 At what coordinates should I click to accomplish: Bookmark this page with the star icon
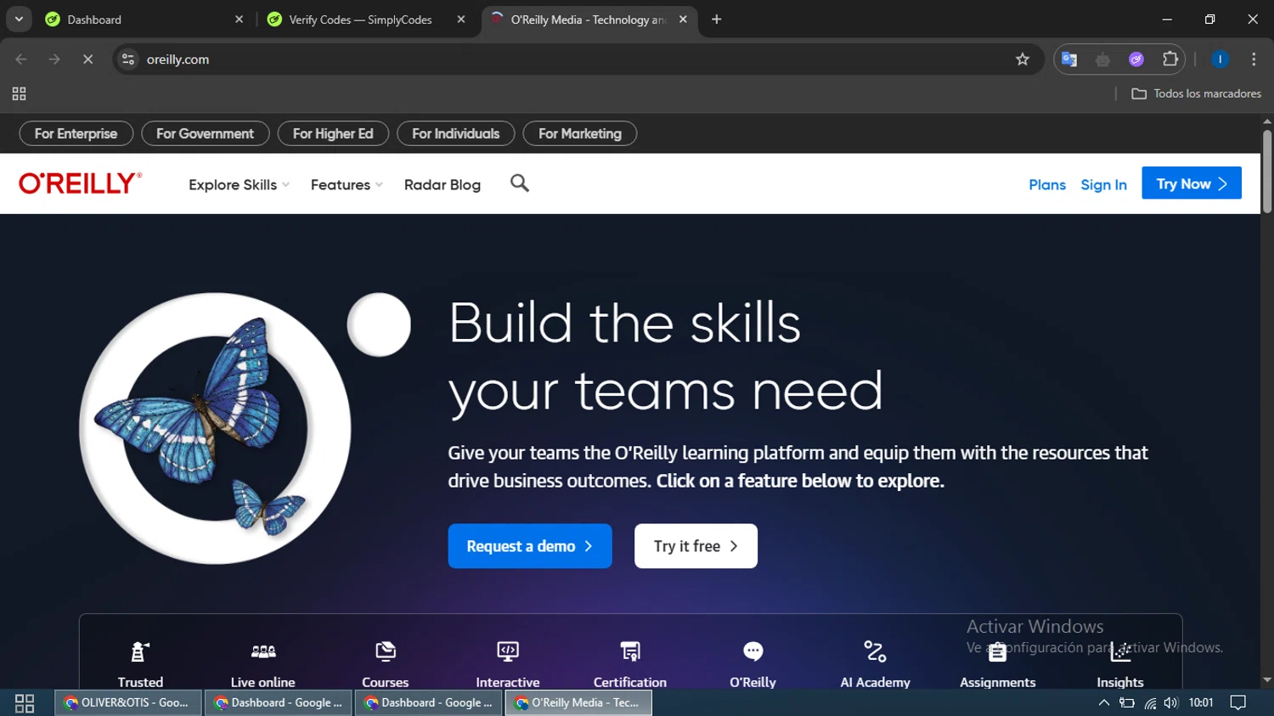click(1023, 59)
